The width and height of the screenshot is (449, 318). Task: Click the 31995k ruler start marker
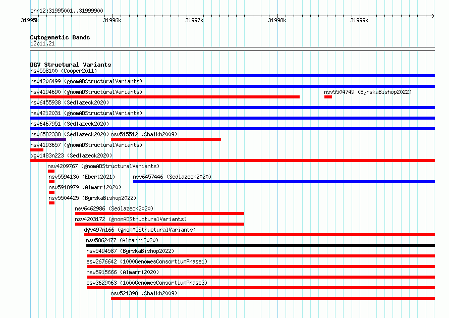pyautogui.click(x=30, y=20)
